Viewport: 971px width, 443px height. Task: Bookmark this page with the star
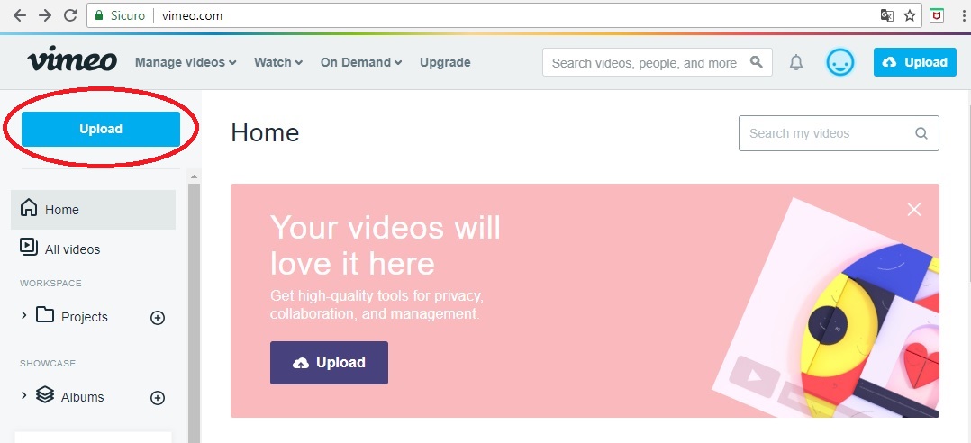coord(909,15)
